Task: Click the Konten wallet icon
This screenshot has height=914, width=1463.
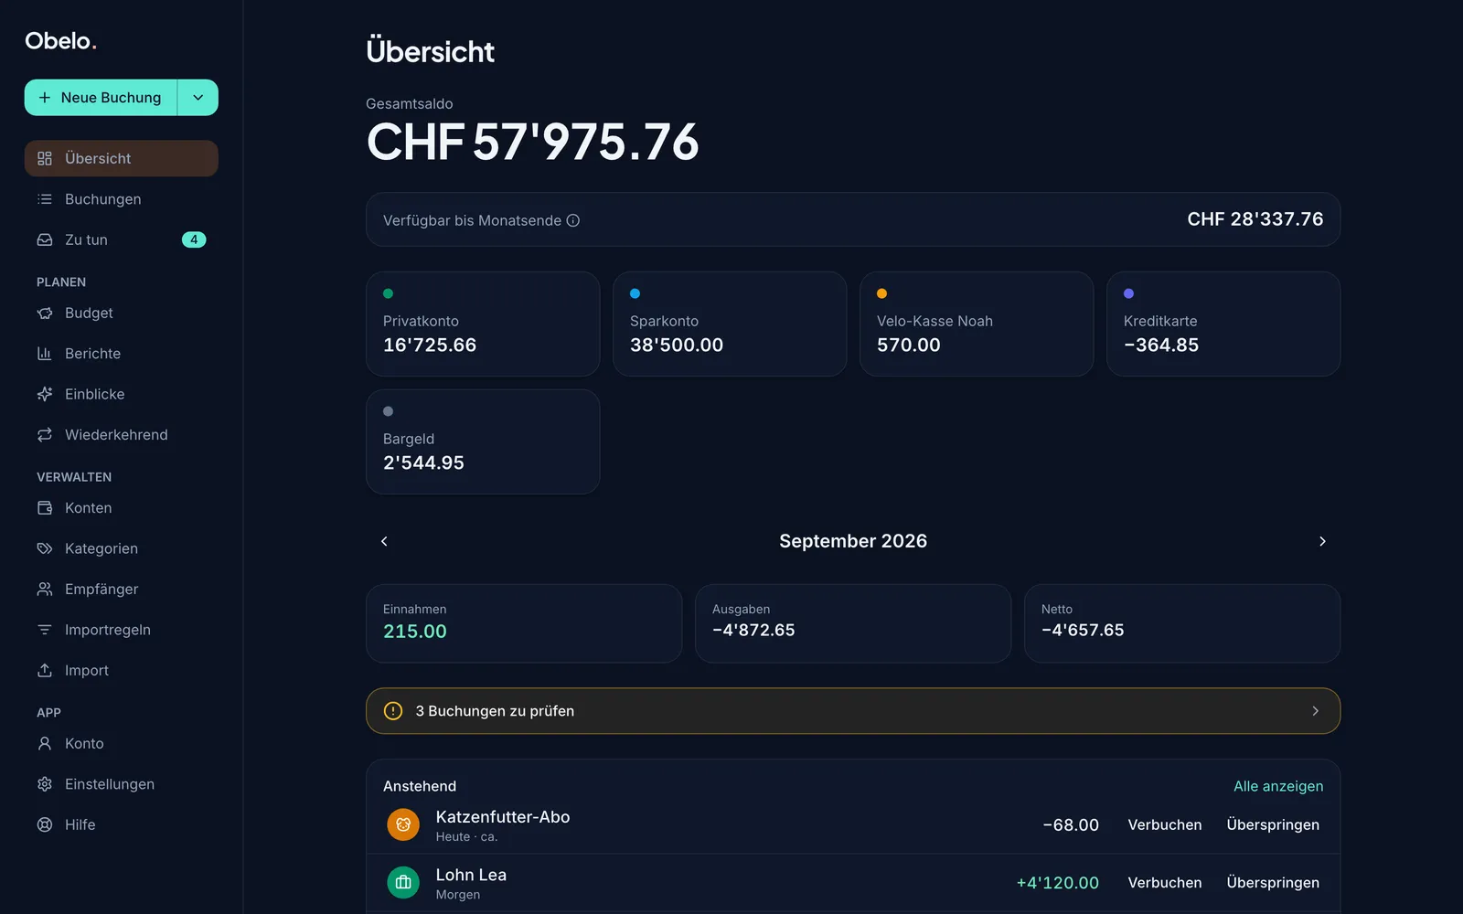Action: pyautogui.click(x=44, y=508)
